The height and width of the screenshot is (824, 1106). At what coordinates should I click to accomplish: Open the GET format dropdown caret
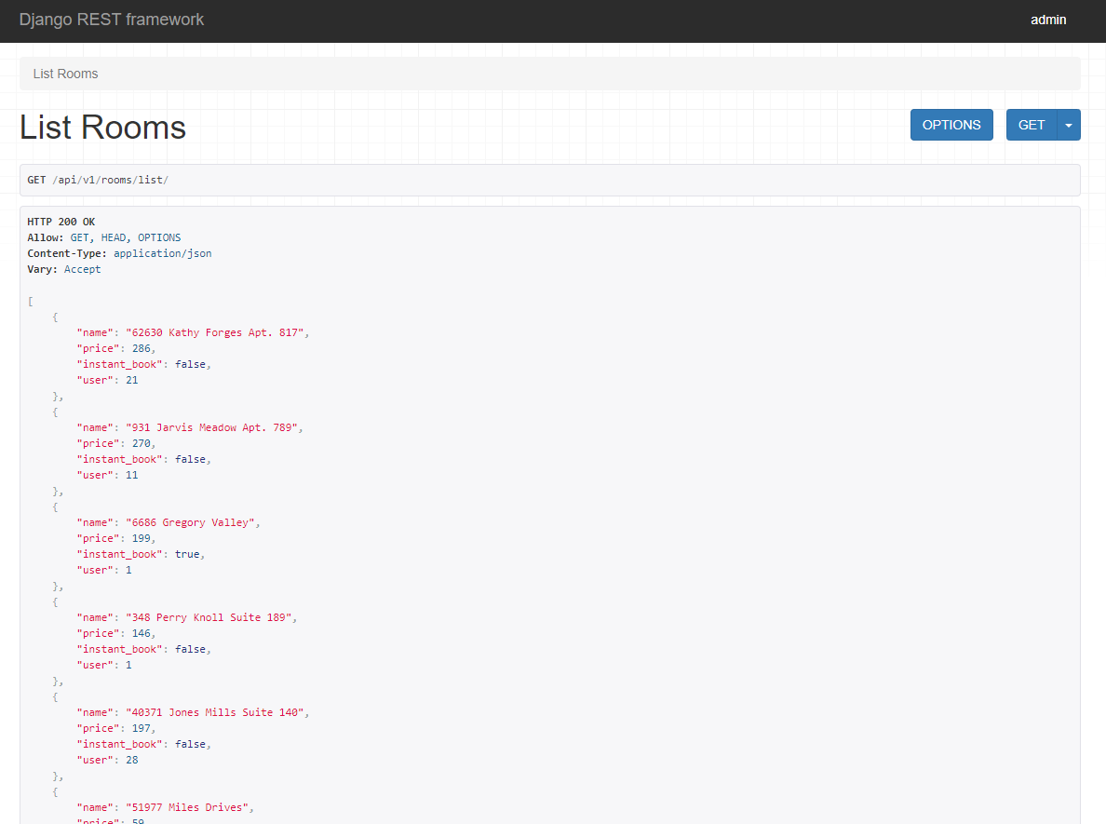[1069, 124]
